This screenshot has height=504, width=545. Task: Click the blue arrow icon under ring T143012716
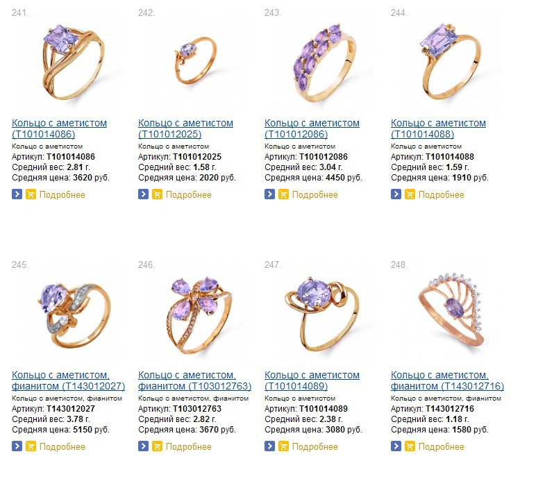click(x=396, y=446)
